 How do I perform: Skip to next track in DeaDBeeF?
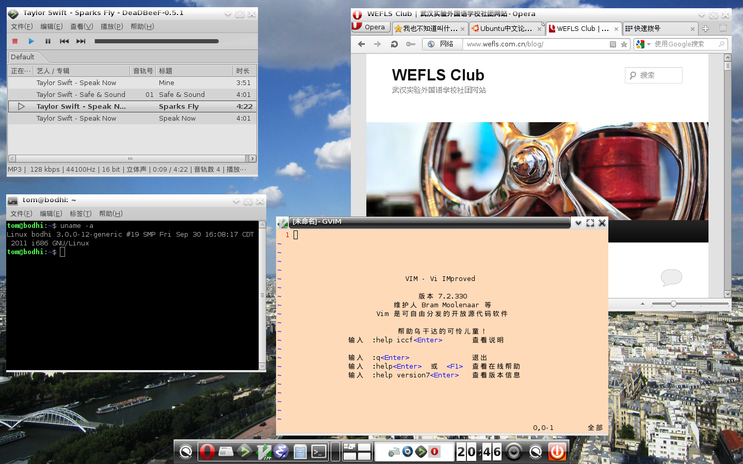[x=81, y=41]
